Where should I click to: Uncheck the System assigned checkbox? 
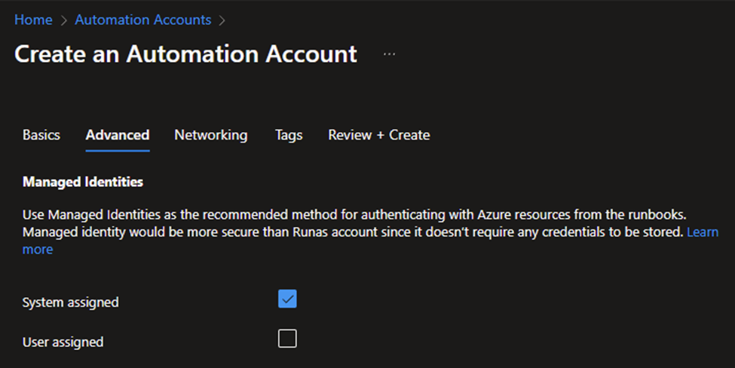coord(287,299)
